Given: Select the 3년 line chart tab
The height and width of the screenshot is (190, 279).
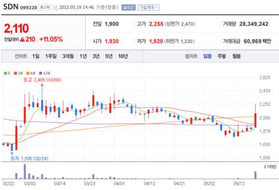Looking at the screenshot, I should (x=96, y=56).
